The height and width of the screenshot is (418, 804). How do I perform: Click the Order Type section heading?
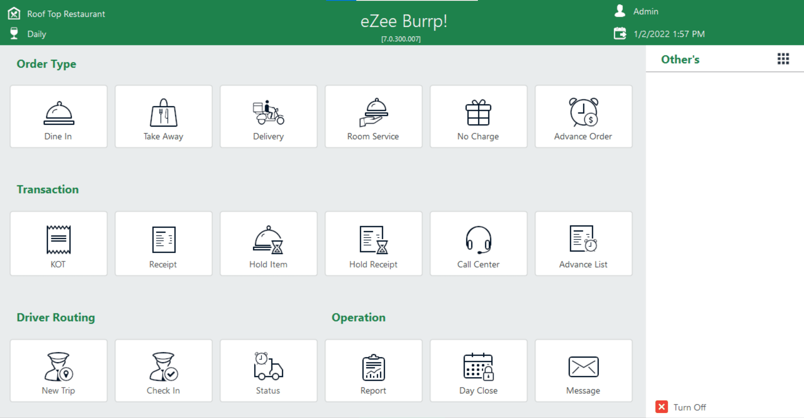click(47, 64)
